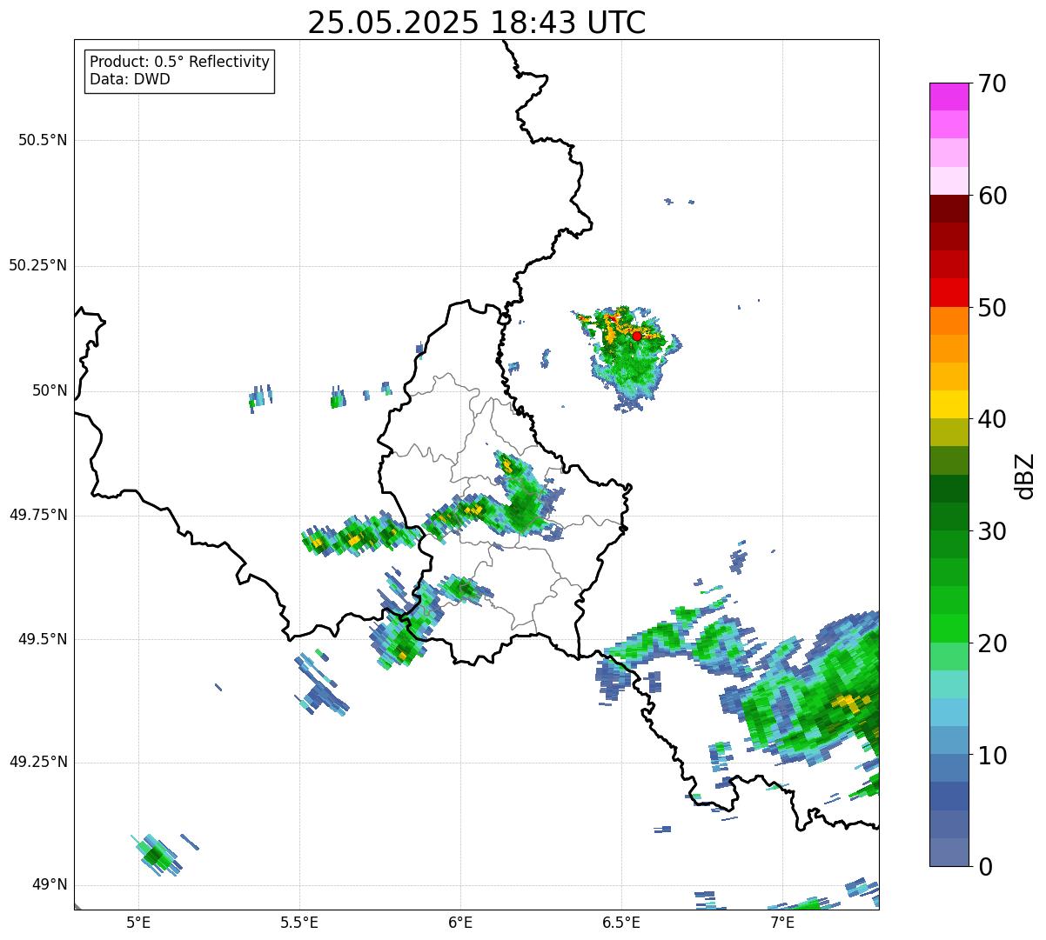Screen dimensions: 1046x940
Task: Click the 5.5°E longitude label
Action: (x=299, y=923)
